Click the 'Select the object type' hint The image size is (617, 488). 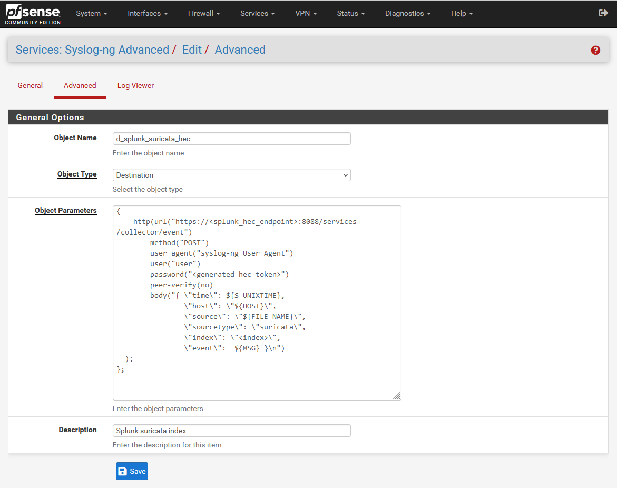[x=148, y=189]
